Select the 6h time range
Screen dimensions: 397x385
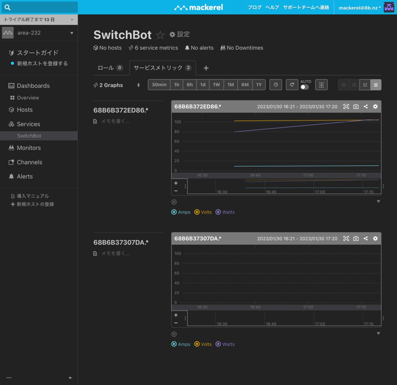coord(190,85)
